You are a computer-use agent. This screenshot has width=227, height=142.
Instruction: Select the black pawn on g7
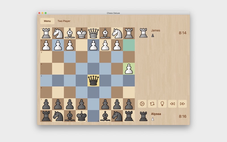pos(58,104)
